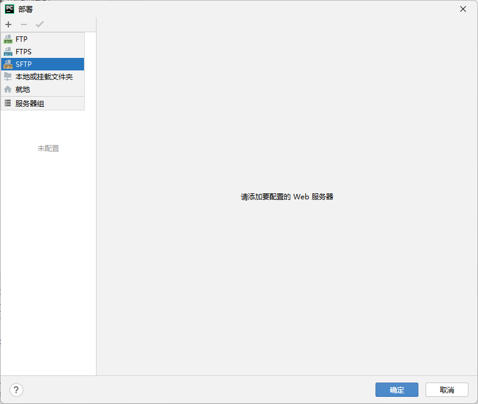Click the checkmark set default icon
This screenshot has width=478, height=404.
[39, 24]
